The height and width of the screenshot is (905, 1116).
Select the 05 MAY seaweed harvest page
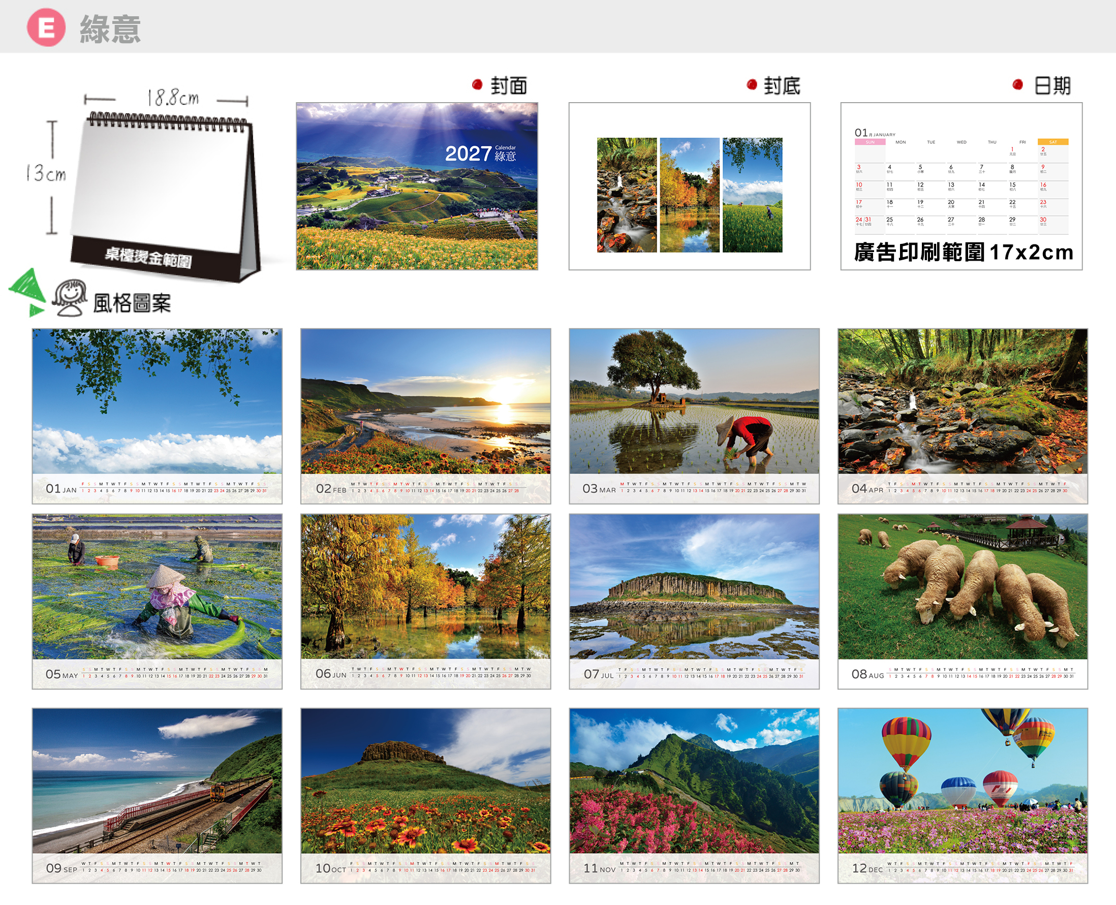157,602
